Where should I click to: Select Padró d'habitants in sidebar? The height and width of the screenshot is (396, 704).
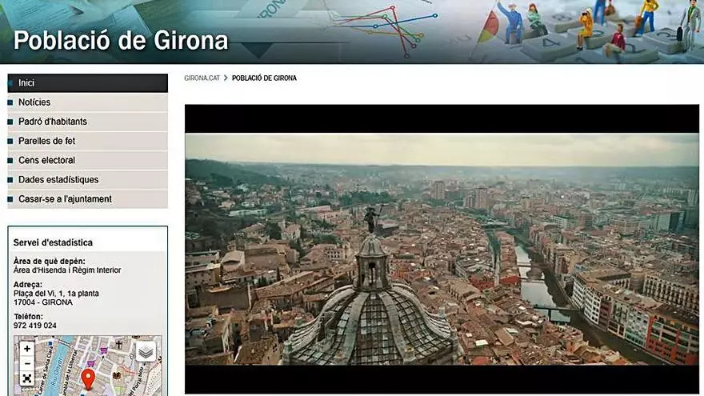53,122
